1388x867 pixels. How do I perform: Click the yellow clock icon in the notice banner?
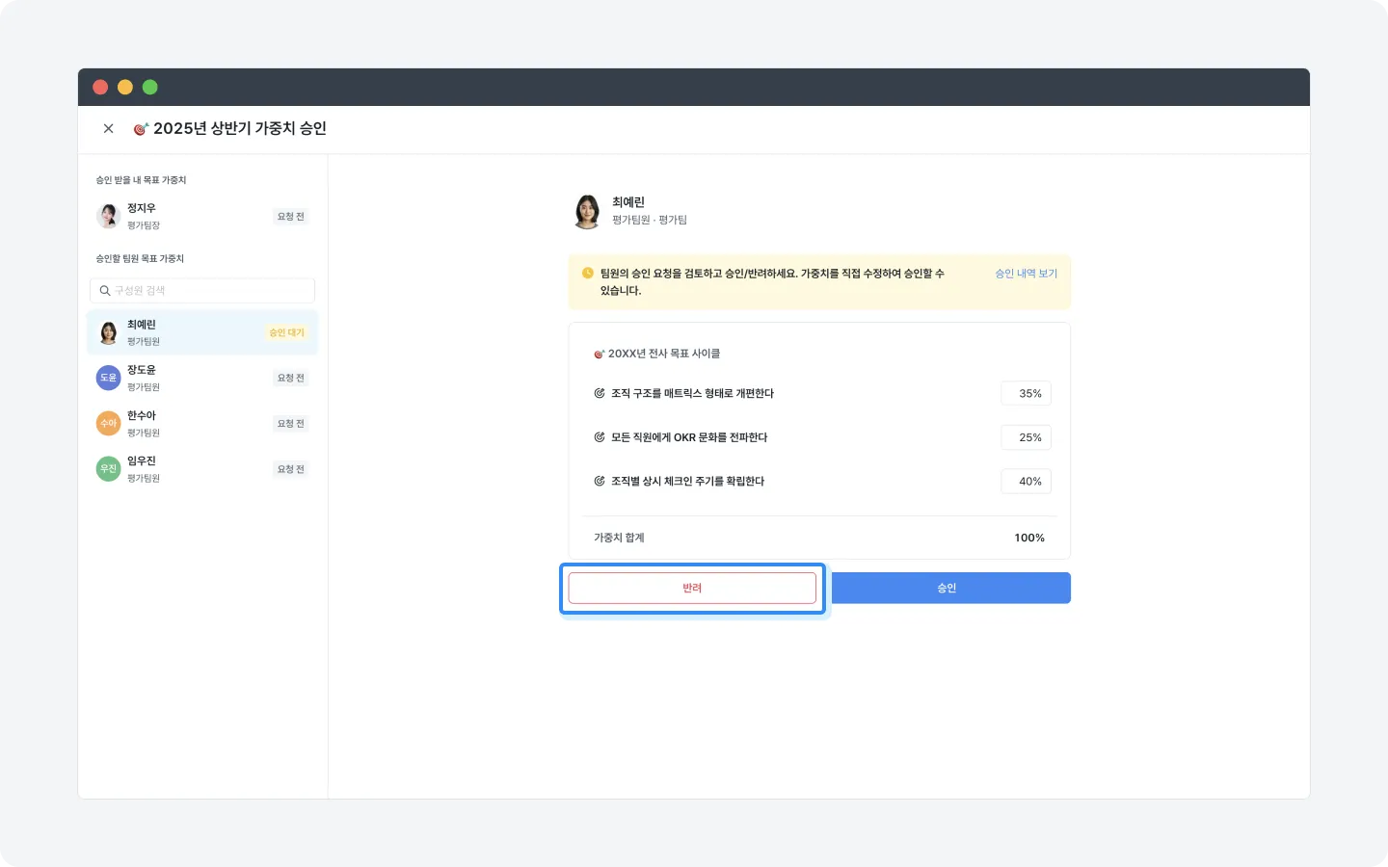588,273
